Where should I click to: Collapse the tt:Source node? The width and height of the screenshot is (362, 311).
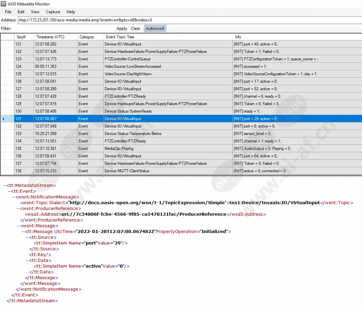(27, 237)
